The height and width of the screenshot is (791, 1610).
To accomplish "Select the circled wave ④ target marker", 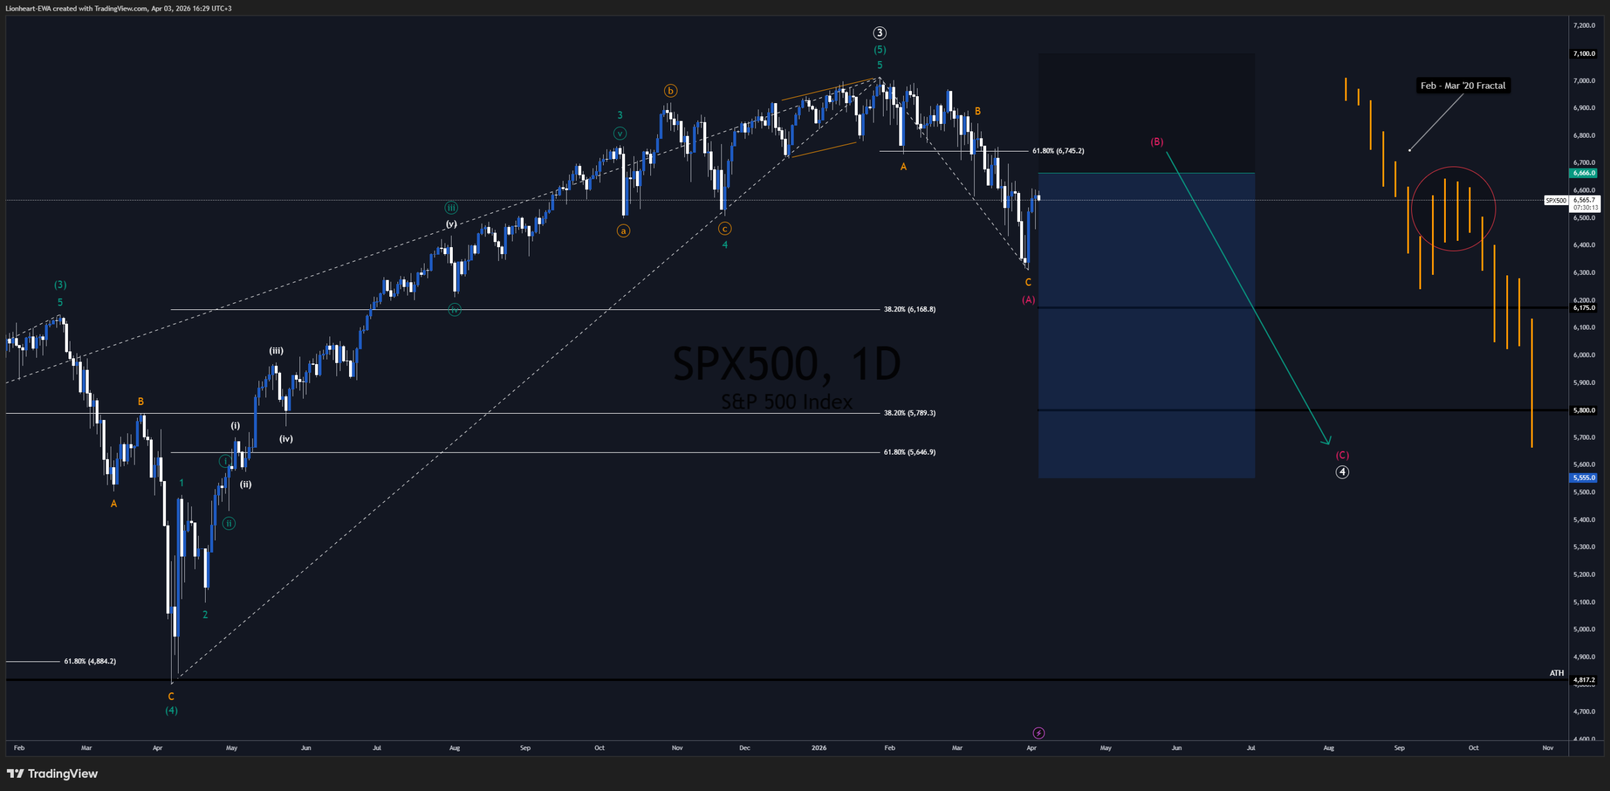I will (x=1343, y=472).
